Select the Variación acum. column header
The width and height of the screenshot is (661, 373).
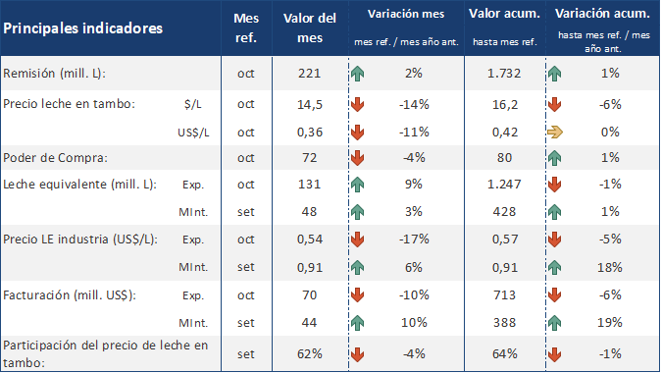tap(602, 14)
